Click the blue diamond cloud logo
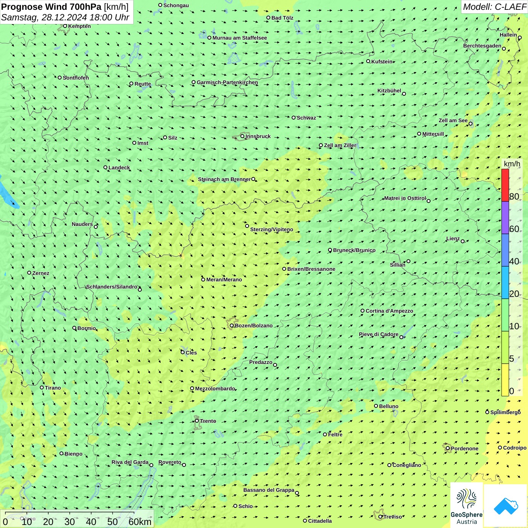This screenshot has width=528, height=528. click(x=506, y=506)
